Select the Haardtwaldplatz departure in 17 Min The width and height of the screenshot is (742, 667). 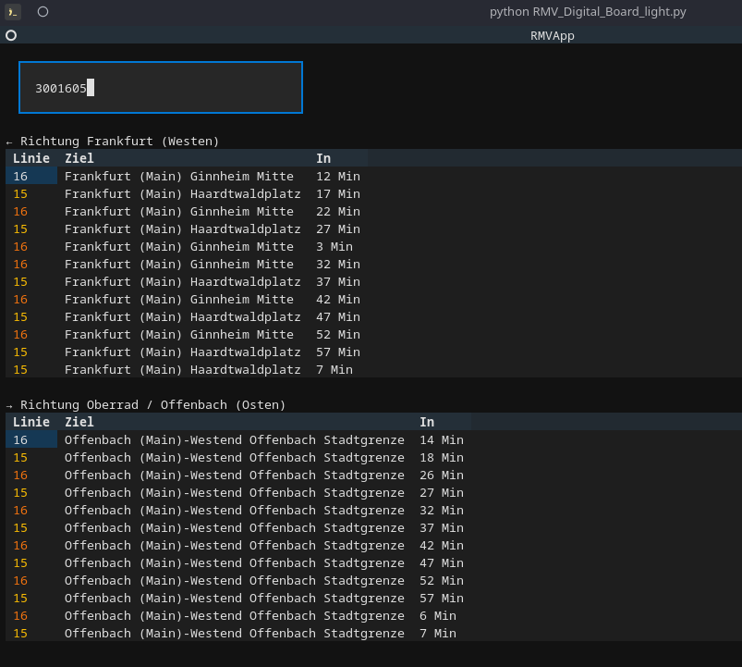(x=182, y=194)
